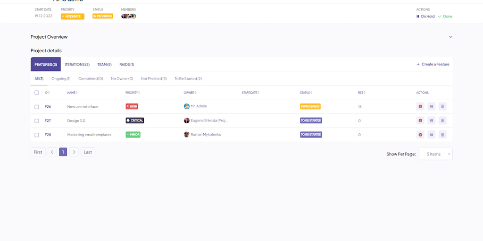Click the HIGH priority badge on F26

132,106
